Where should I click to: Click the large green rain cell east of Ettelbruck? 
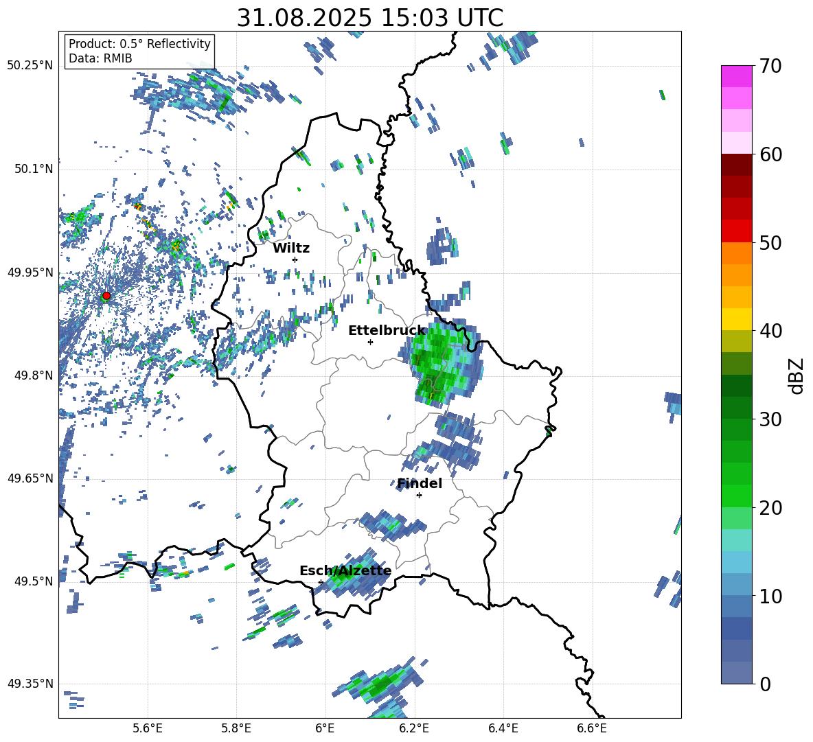(441, 362)
